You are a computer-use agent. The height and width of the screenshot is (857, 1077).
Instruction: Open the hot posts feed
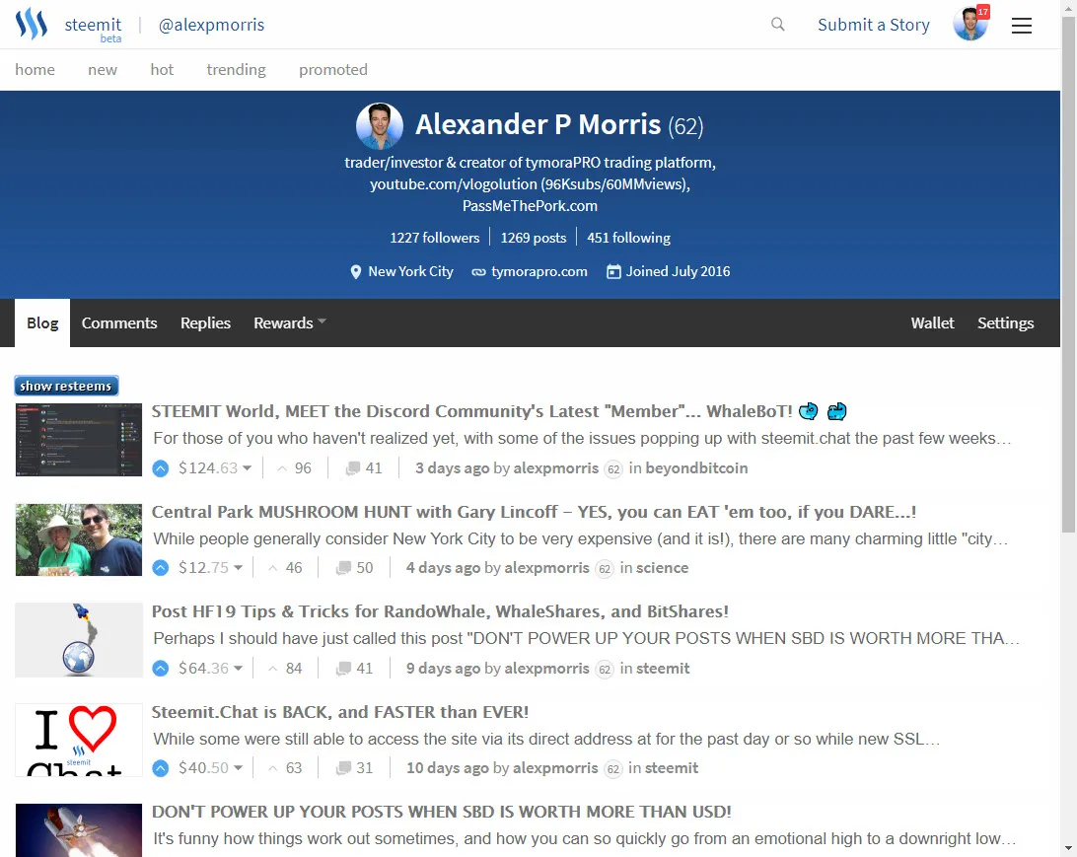pos(162,69)
